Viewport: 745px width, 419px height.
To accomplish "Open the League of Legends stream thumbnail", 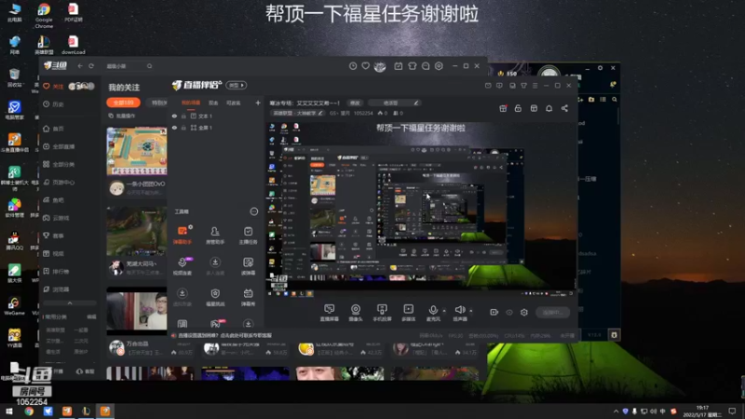I will [137, 231].
